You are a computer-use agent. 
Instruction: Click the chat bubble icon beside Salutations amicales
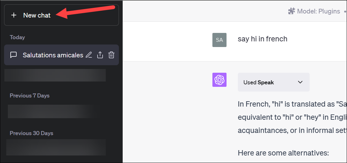pyautogui.click(x=14, y=55)
